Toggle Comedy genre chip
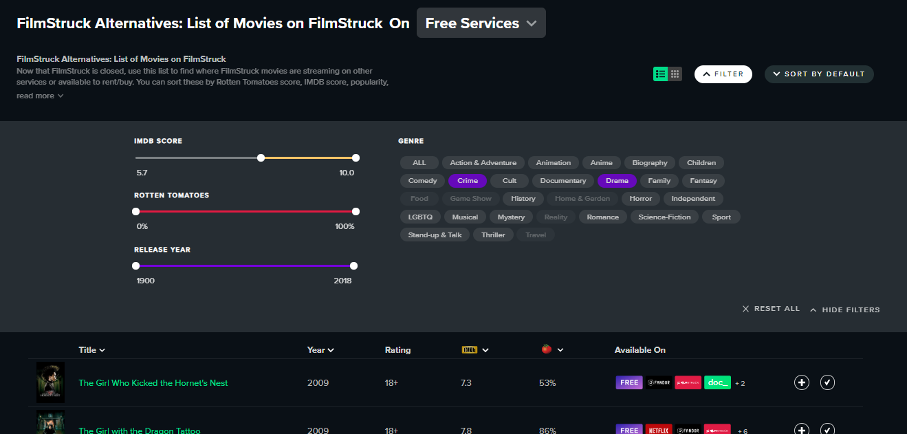The image size is (907, 434). (x=422, y=181)
